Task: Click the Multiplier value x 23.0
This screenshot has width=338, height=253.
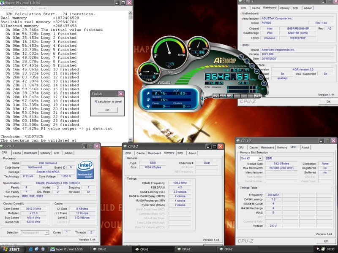Action: tap(33, 213)
